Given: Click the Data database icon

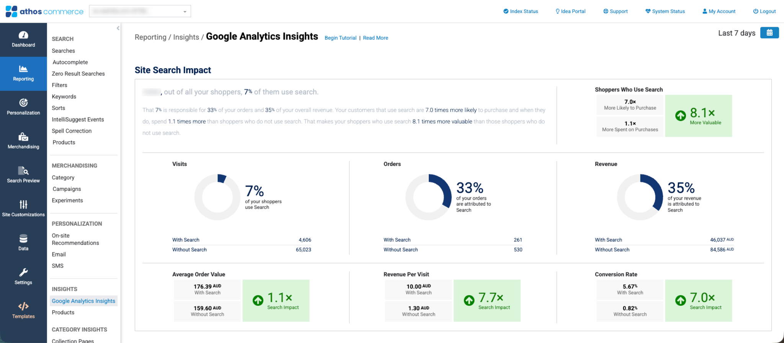Looking at the screenshot, I should tap(23, 239).
